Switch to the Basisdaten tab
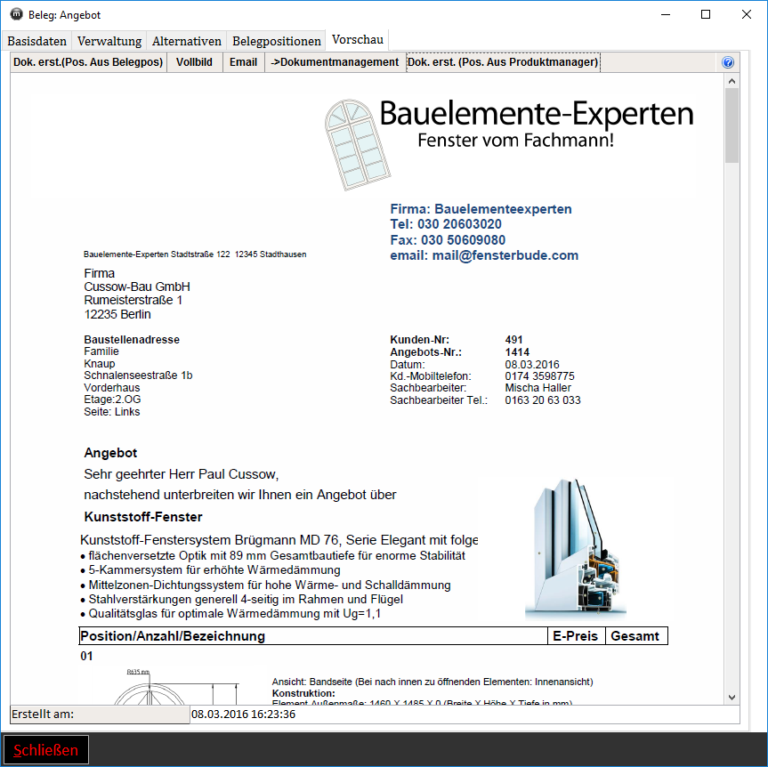 36,41
